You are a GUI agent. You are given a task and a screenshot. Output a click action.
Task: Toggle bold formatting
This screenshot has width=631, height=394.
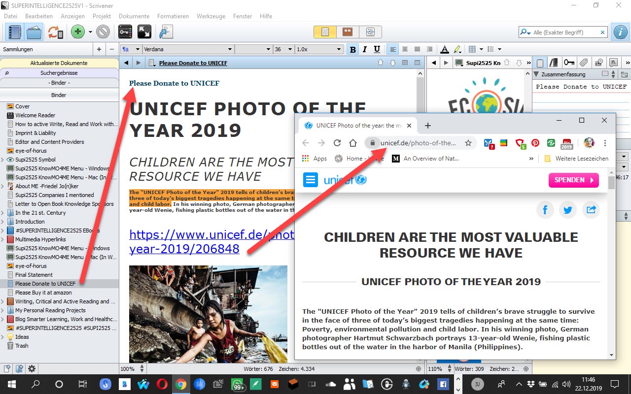[352, 49]
